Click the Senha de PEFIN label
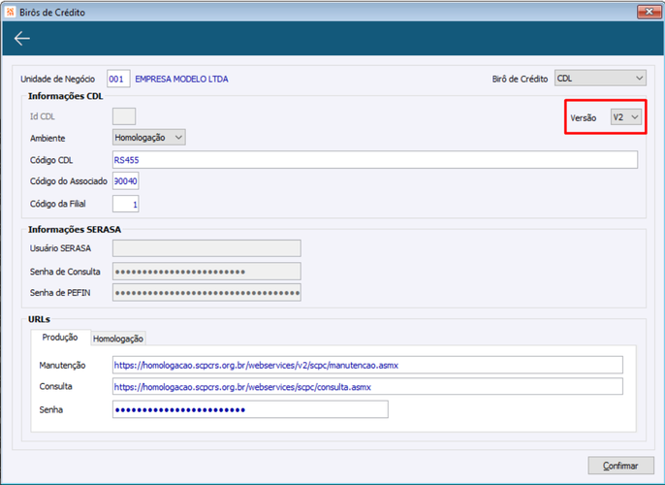This screenshot has width=665, height=485. tap(60, 293)
